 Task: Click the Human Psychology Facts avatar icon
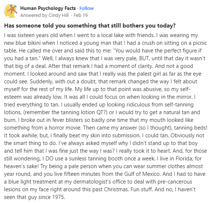[11, 11]
